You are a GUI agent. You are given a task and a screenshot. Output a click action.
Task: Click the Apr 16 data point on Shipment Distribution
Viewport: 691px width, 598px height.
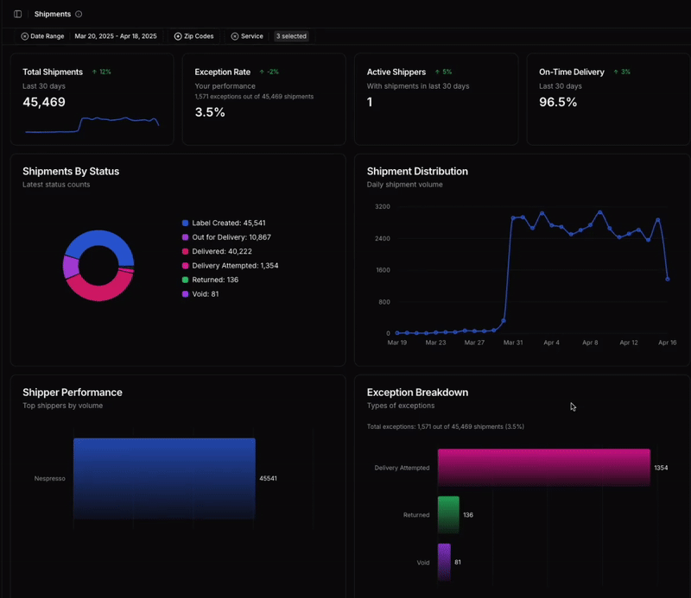click(x=667, y=279)
